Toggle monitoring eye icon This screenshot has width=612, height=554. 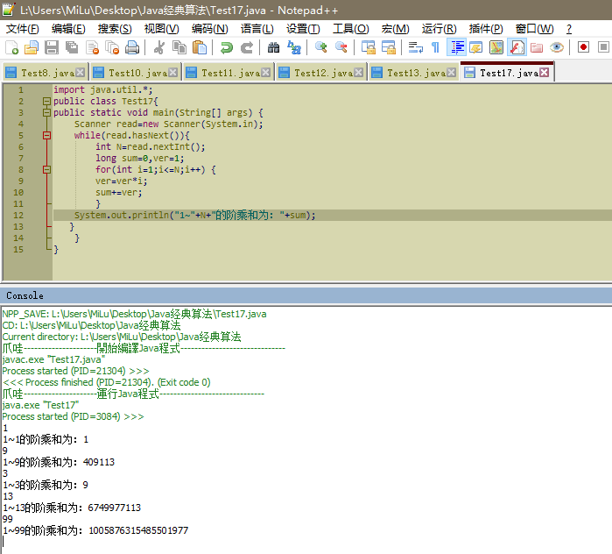click(x=557, y=47)
